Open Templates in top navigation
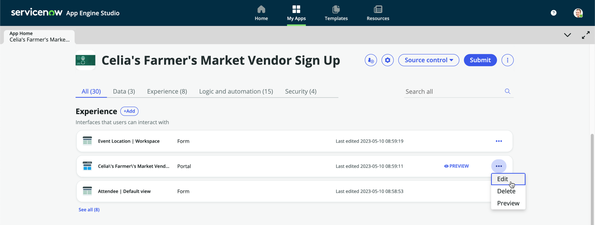 click(336, 13)
